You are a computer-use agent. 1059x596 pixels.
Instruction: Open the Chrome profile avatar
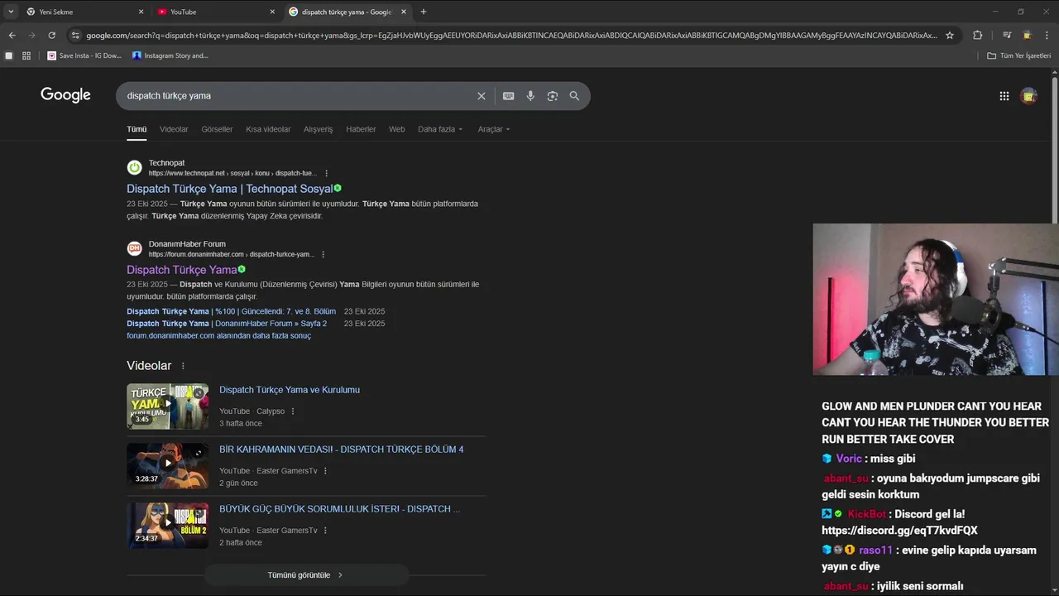[1027, 35]
